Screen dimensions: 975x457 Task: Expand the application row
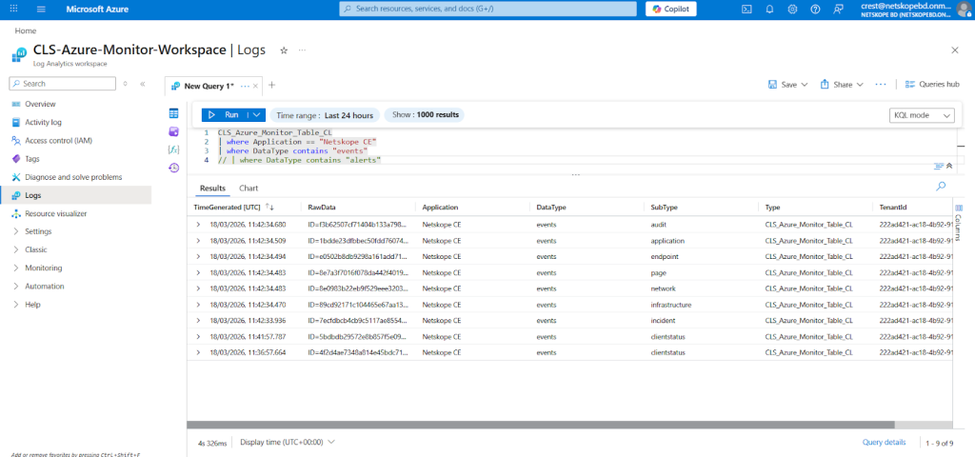(x=198, y=240)
